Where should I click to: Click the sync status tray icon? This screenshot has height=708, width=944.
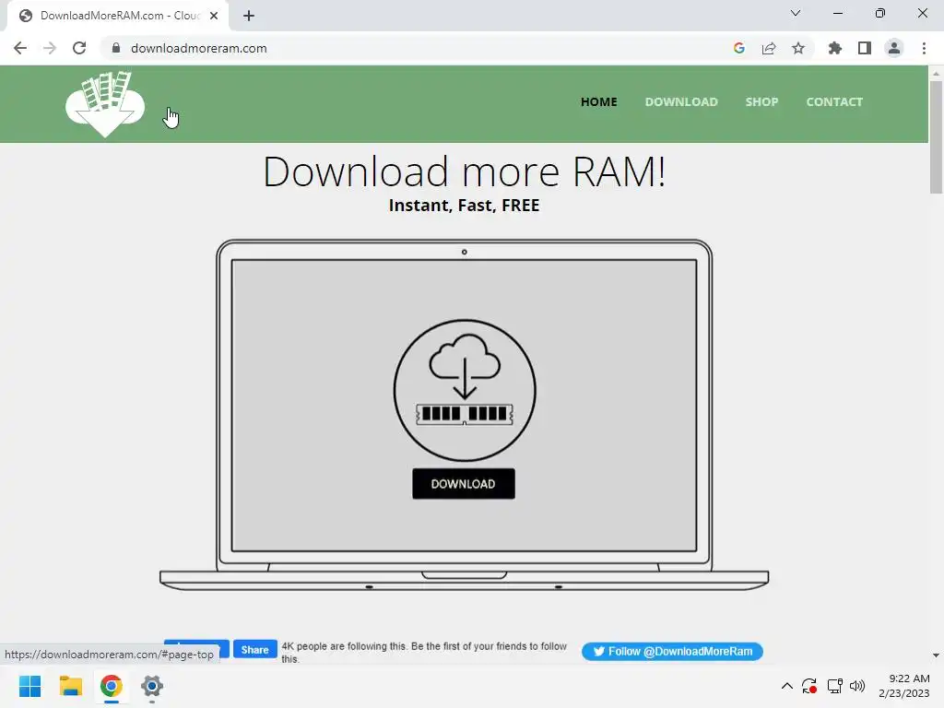pos(809,686)
